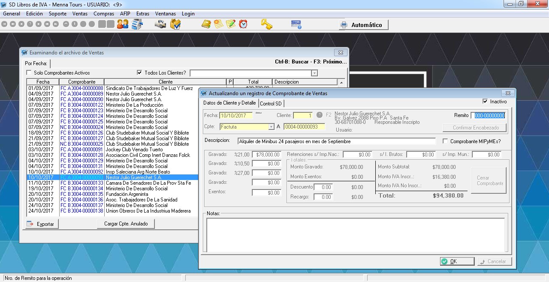Click the box with checkmark icon
The image size is (549, 282).
pyautogui.click(x=175, y=24)
